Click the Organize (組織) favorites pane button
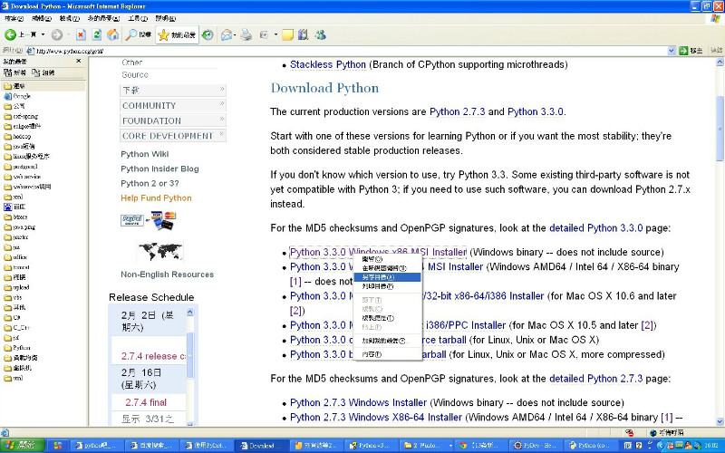The width and height of the screenshot is (725, 453). [x=43, y=72]
